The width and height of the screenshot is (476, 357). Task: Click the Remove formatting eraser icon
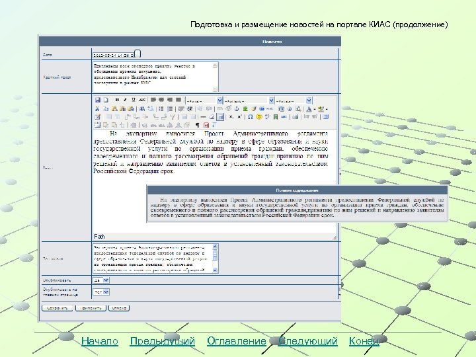pyautogui.click(x=212, y=117)
